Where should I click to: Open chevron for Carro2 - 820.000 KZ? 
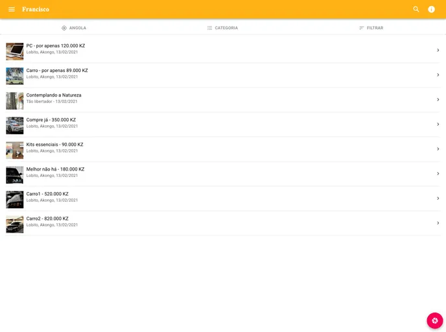438,223
